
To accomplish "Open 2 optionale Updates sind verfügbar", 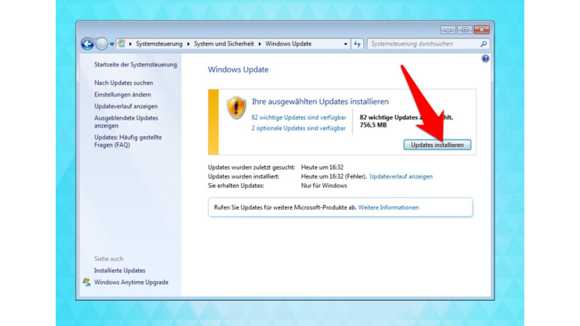I will tap(299, 128).
